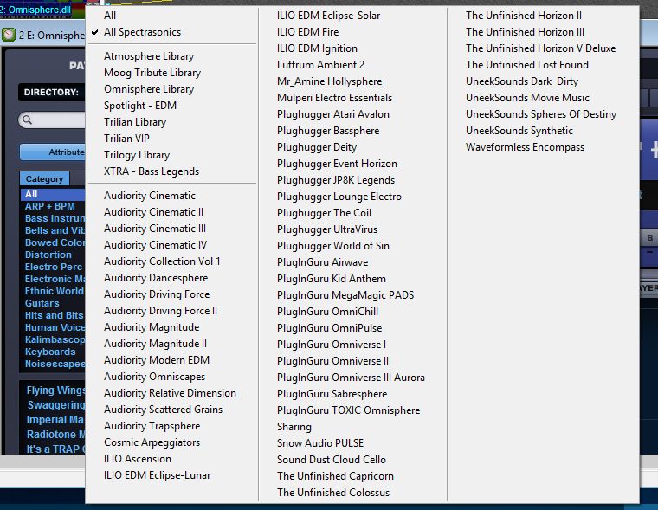The width and height of the screenshot is (658, 510).
Task: Choose ILIO EDM Fire
Action: 307,32
